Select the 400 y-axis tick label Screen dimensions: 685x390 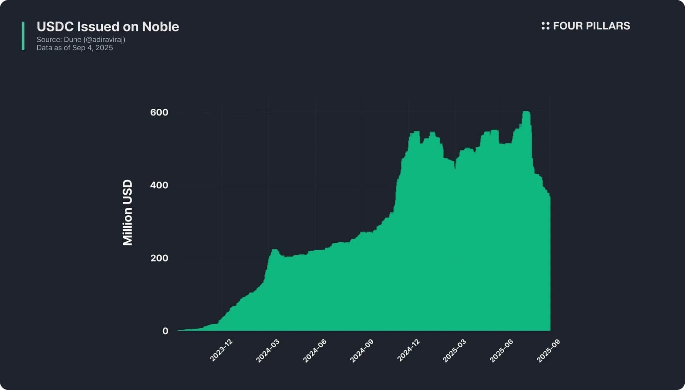(x=159, y=185)
